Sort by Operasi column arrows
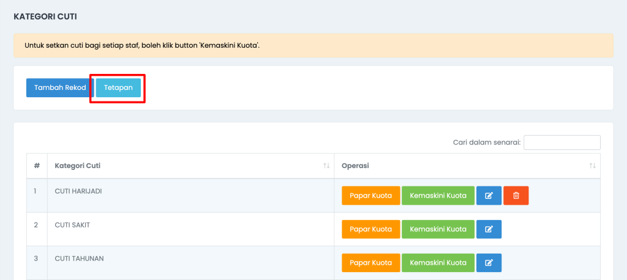627x280 pixels. 593,166
